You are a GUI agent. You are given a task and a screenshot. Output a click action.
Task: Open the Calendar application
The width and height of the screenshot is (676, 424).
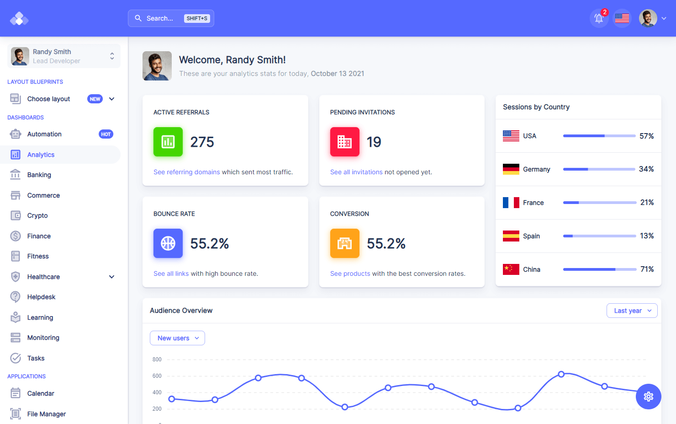tap(41, 393)
